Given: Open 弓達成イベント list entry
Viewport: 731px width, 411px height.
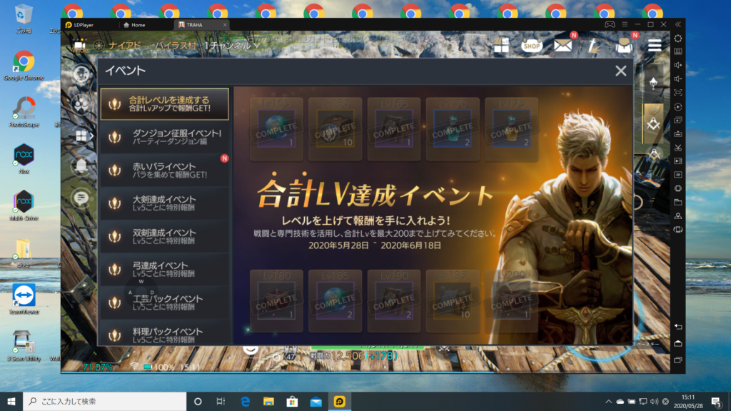Looking at the screenshot, I should point(164,270).
